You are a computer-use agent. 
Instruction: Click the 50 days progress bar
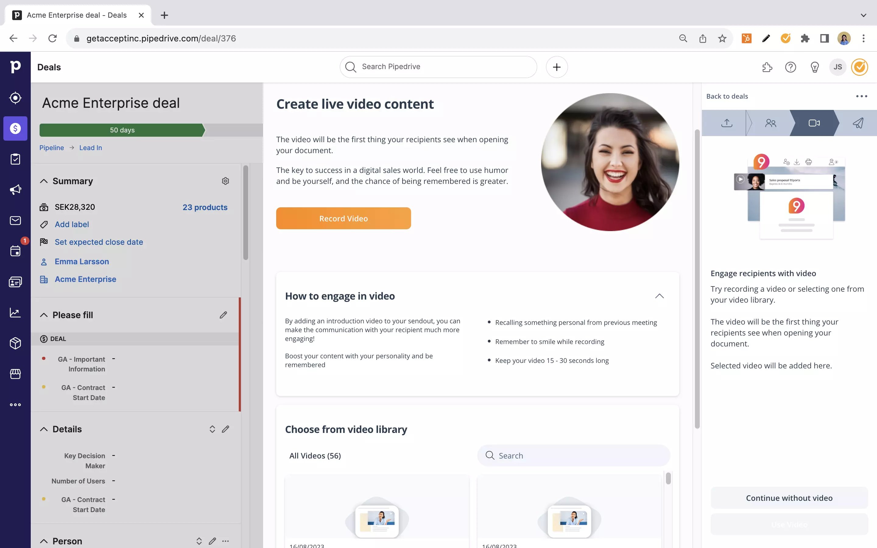point(123,131)
